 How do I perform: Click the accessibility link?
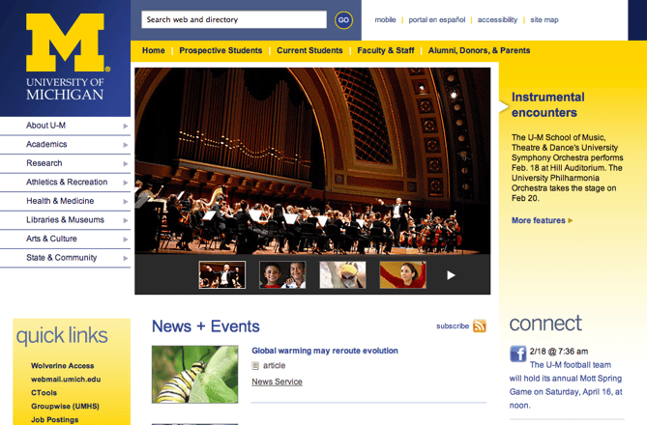click(x=497, y=19)
